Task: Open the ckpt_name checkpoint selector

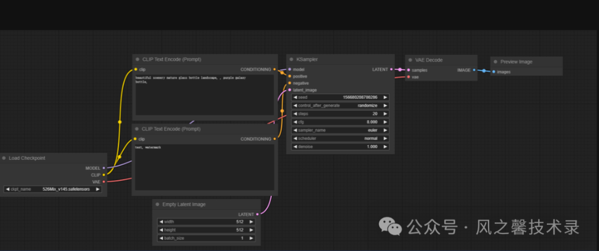Action: click(53, 189)
